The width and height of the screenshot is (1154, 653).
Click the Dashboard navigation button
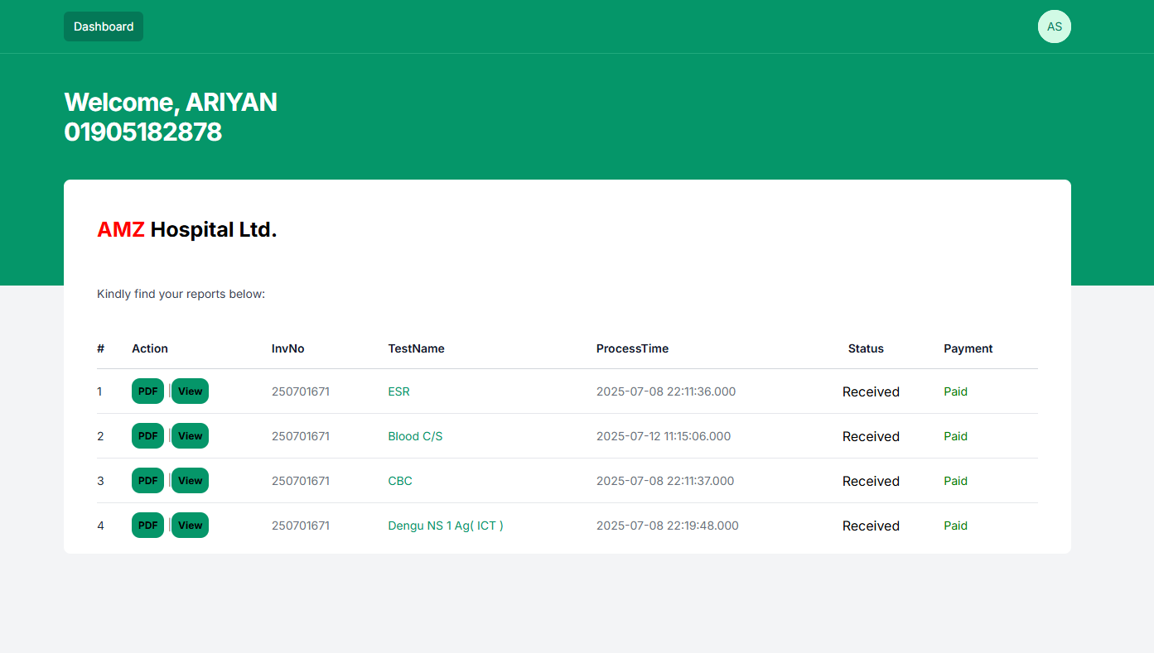(103, 26)
